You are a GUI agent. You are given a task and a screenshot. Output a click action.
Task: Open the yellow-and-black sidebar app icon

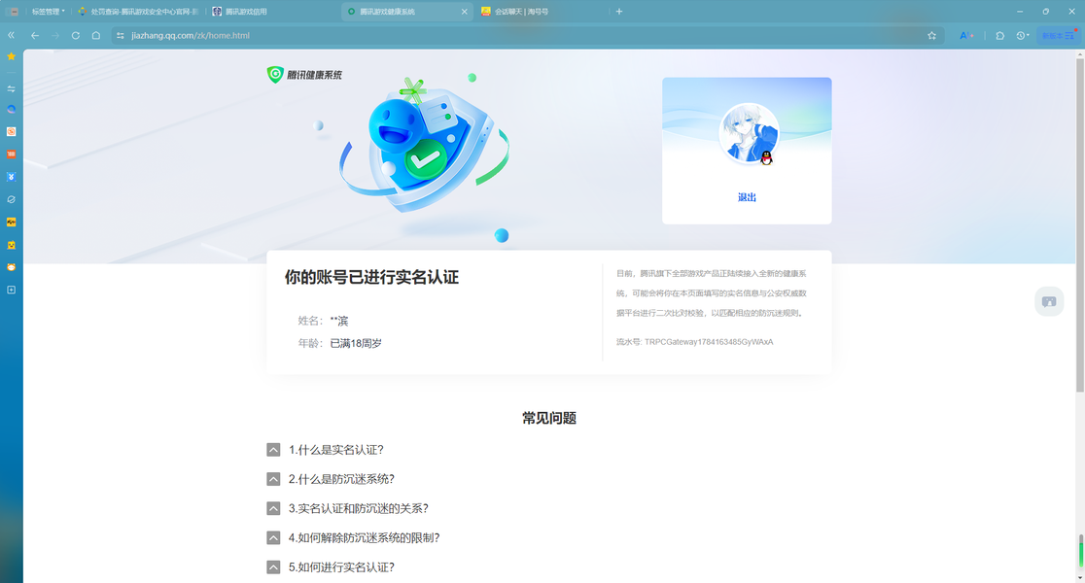pos(11,222)
